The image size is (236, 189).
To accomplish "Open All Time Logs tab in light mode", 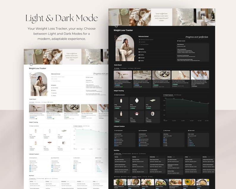I will [86, 126].
